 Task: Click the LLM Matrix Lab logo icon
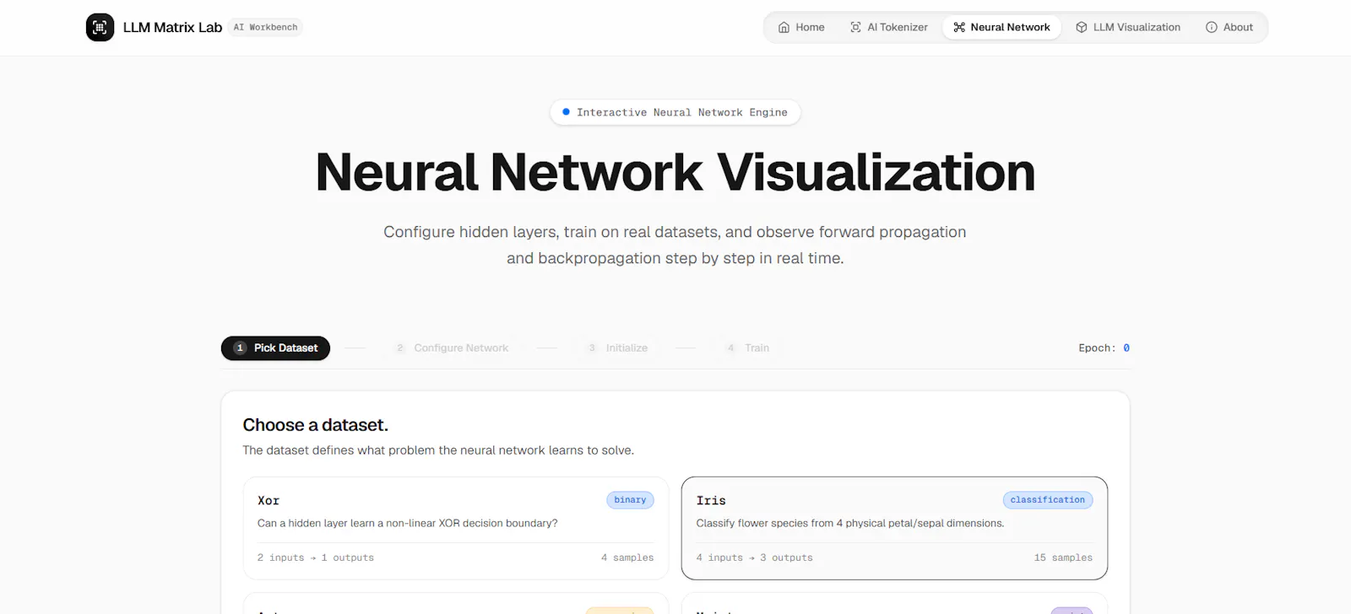tap(100, 27)
